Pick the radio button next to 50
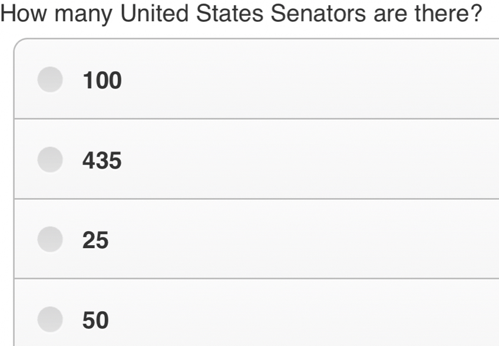The height and width of the screenshot is (346, 499). pos(50,319)
